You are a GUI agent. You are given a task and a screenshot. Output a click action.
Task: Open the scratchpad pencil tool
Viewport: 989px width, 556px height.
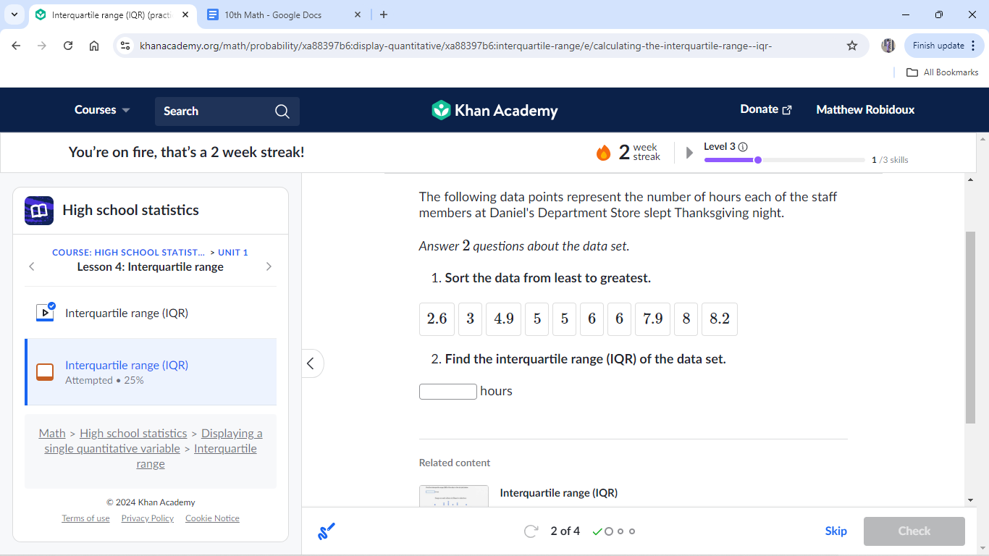(327, 531)
